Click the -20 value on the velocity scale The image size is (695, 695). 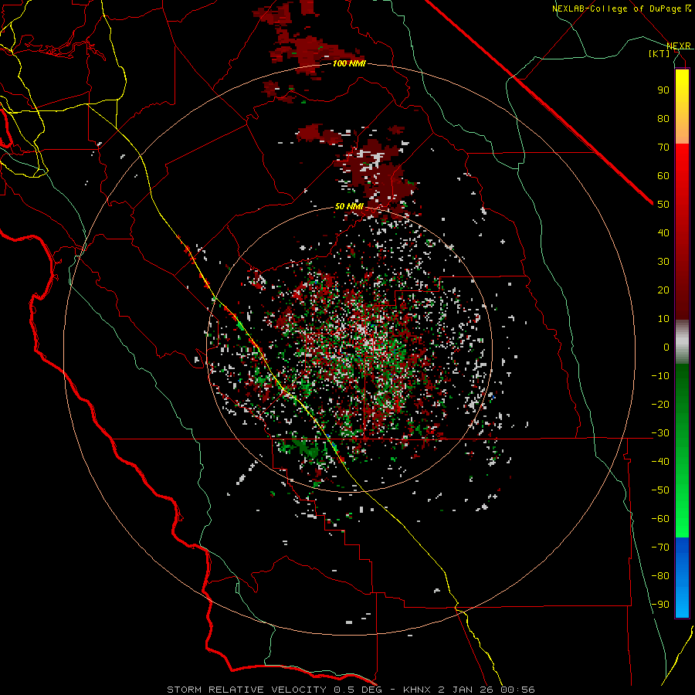660,404
